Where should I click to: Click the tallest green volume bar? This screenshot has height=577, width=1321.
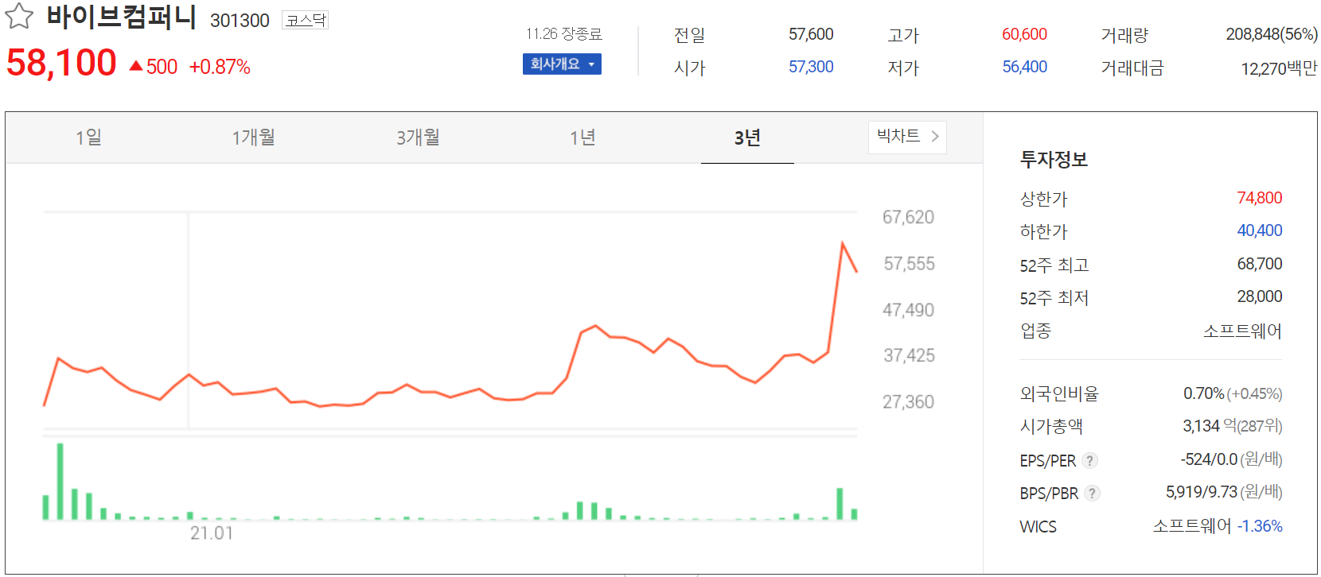click(60, 482)
